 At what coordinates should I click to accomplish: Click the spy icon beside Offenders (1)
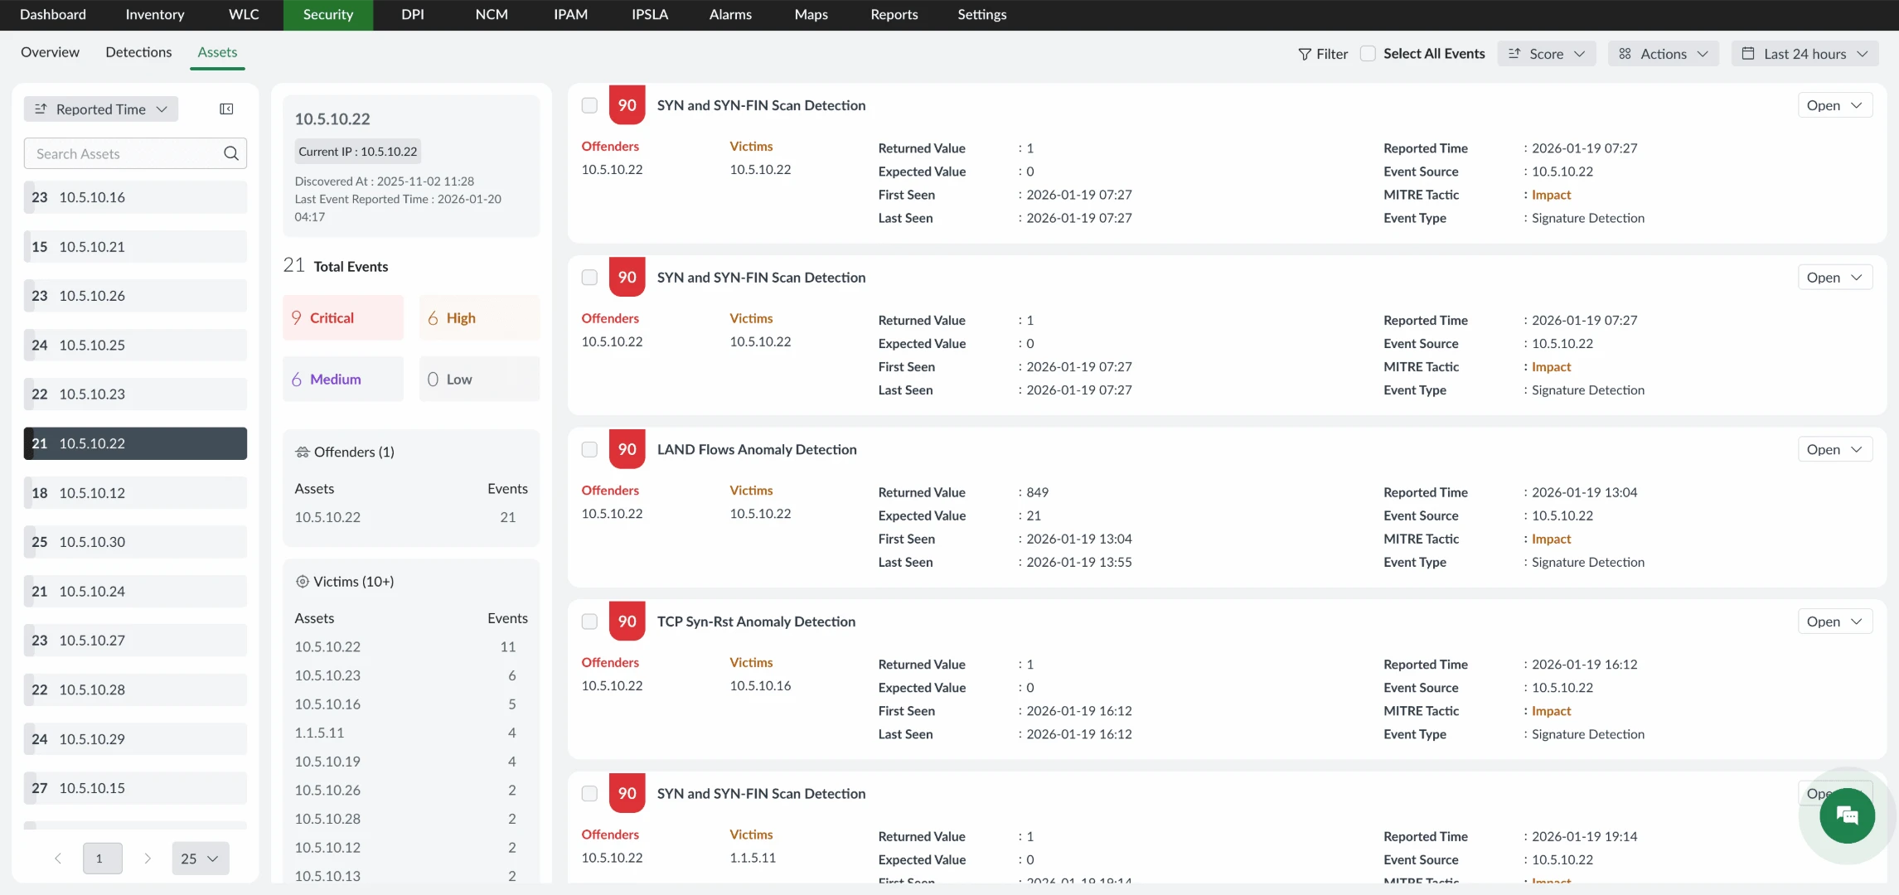[302, 452]
